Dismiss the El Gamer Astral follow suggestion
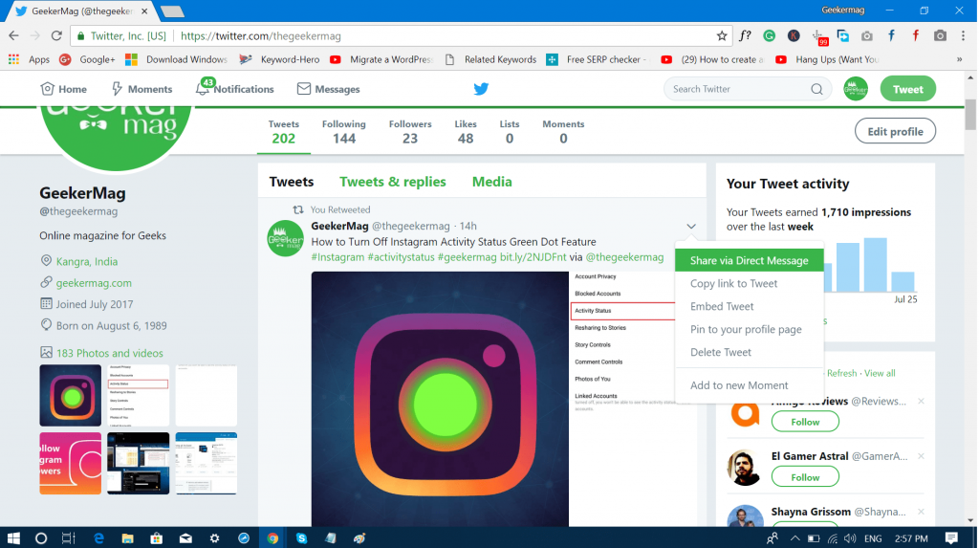 921,456
